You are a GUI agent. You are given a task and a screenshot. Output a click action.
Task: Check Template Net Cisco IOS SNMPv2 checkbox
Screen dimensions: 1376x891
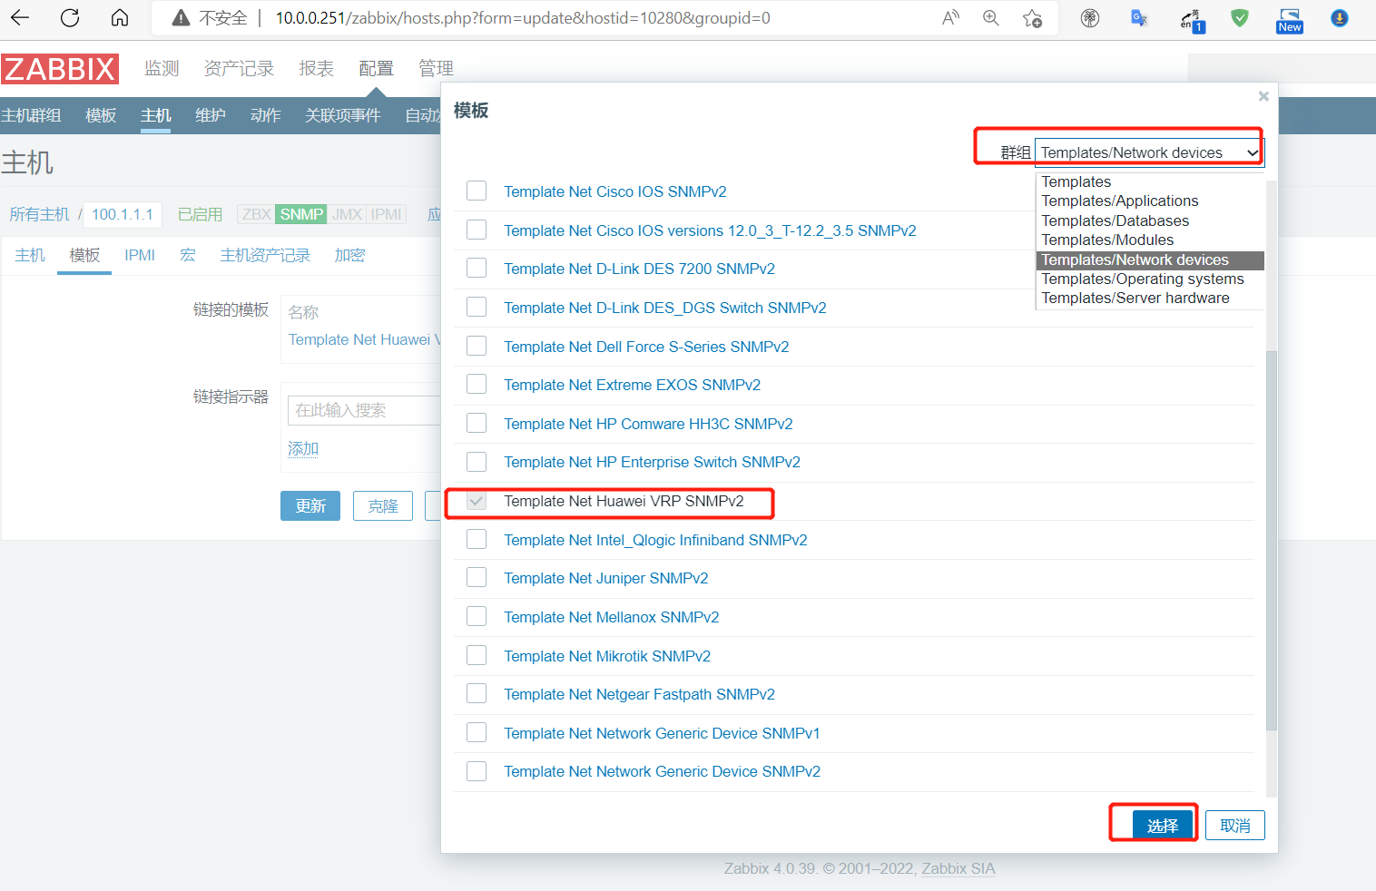click(477, 191)
